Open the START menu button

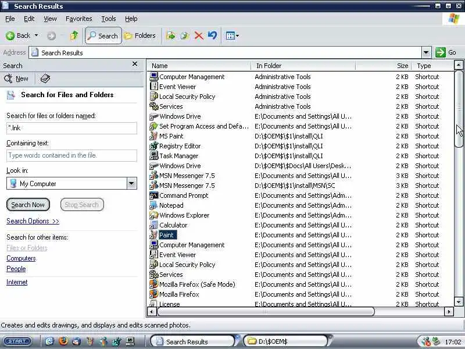[17, 341]
